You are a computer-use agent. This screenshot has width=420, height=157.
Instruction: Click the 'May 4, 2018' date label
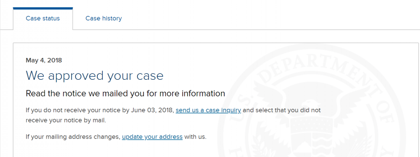click(x=44, y=60)
